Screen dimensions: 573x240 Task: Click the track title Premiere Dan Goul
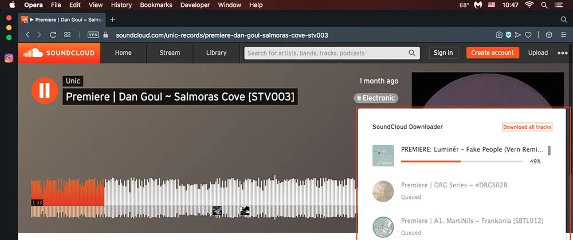180,97
